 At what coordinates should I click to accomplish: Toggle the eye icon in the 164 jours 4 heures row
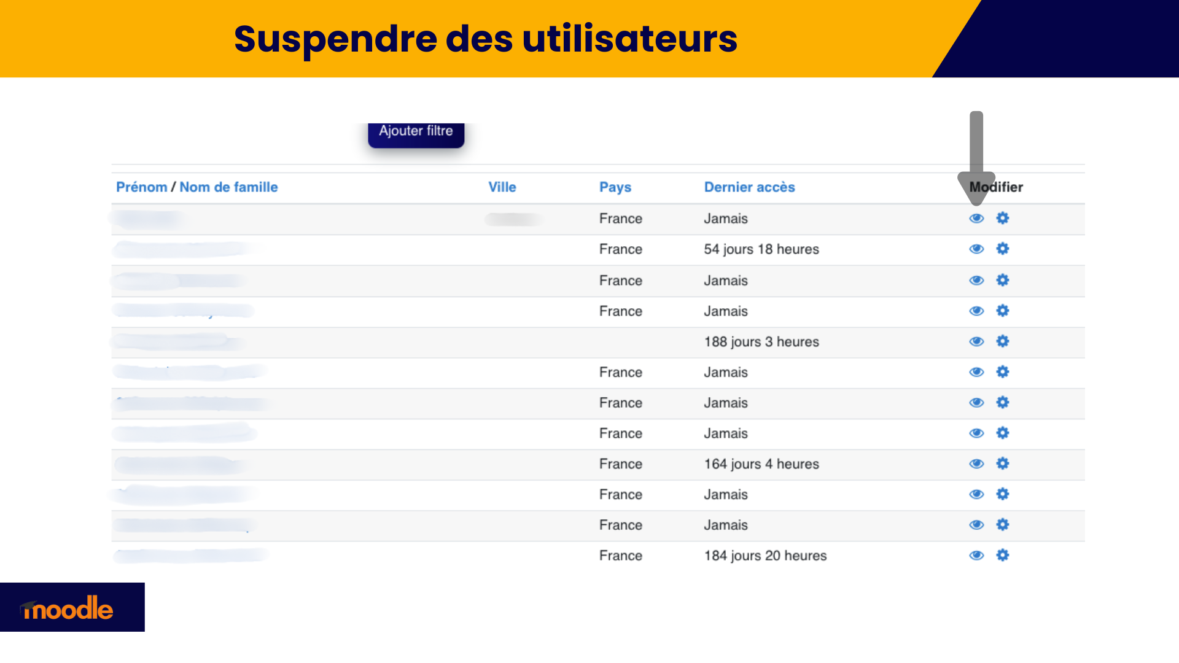point(976,464)
